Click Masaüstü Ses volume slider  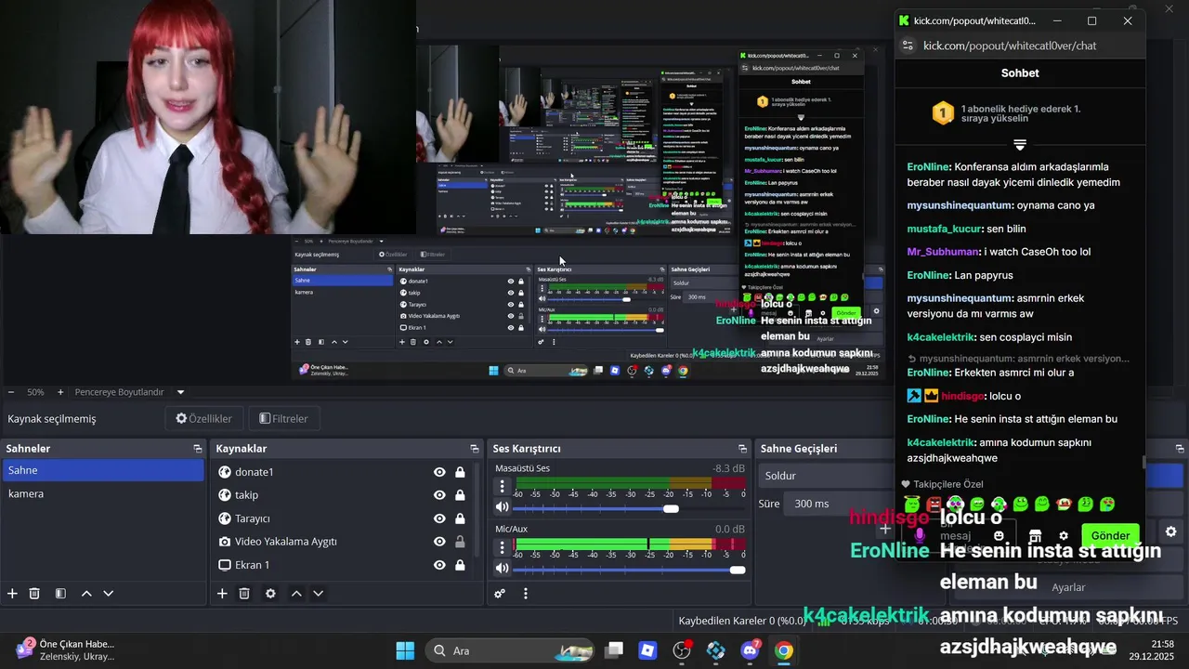coord(631,508)
